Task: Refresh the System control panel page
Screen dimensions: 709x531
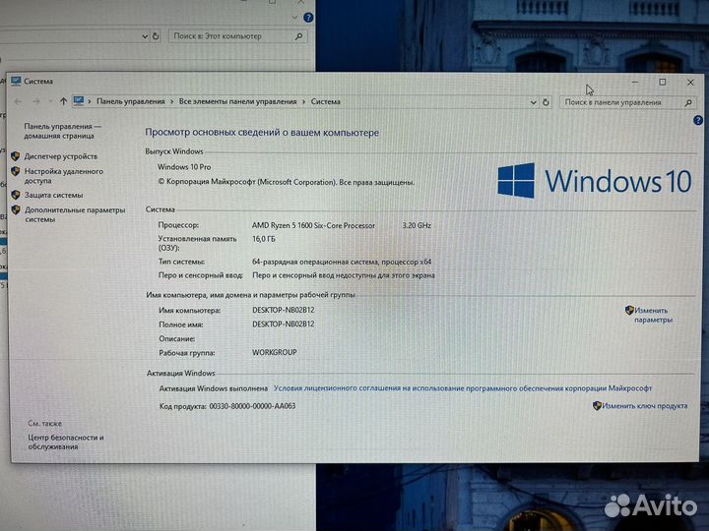Action: point(546,102)
